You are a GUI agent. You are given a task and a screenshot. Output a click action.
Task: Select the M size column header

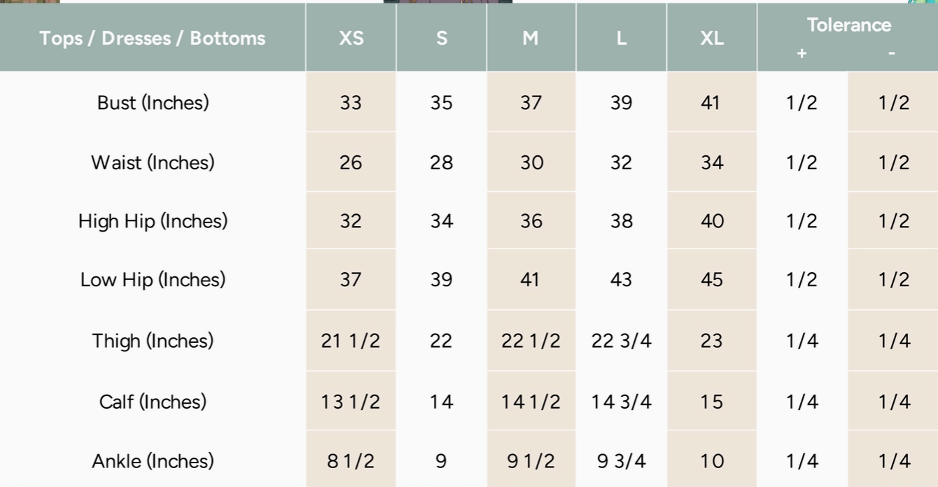tap(531, 38)
